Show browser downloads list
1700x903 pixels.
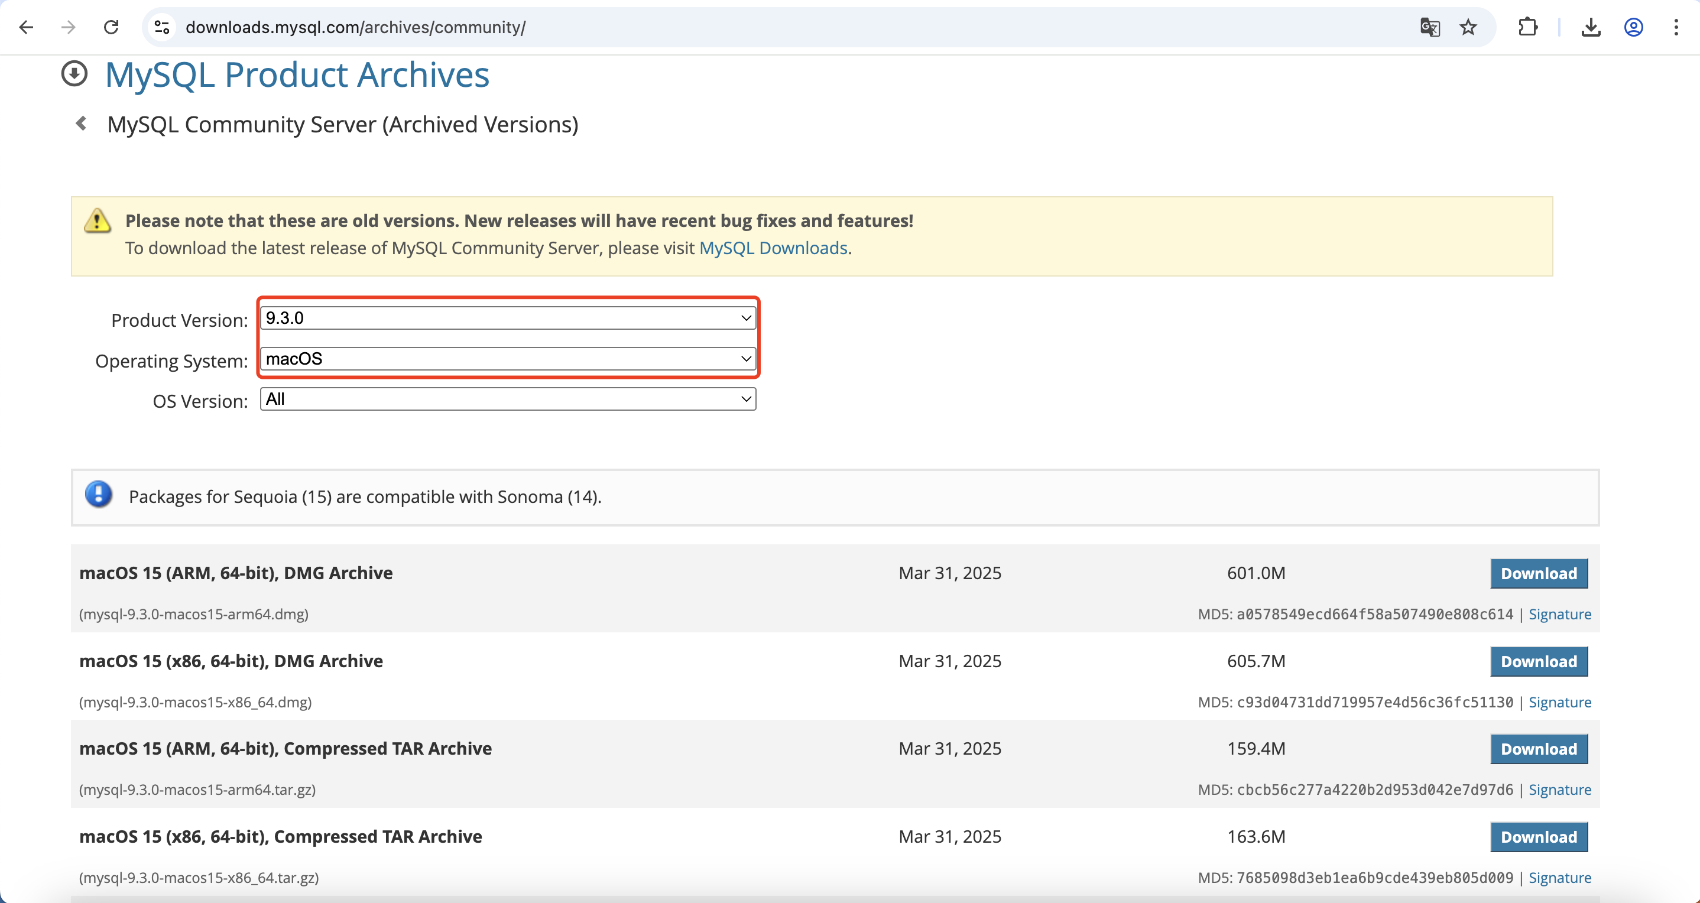pyautogui.click(x=1591, y=27)
